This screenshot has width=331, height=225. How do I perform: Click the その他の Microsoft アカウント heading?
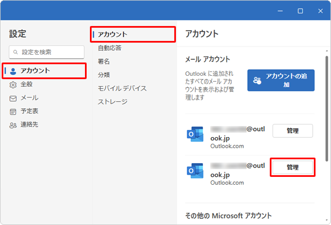[228, 216]
